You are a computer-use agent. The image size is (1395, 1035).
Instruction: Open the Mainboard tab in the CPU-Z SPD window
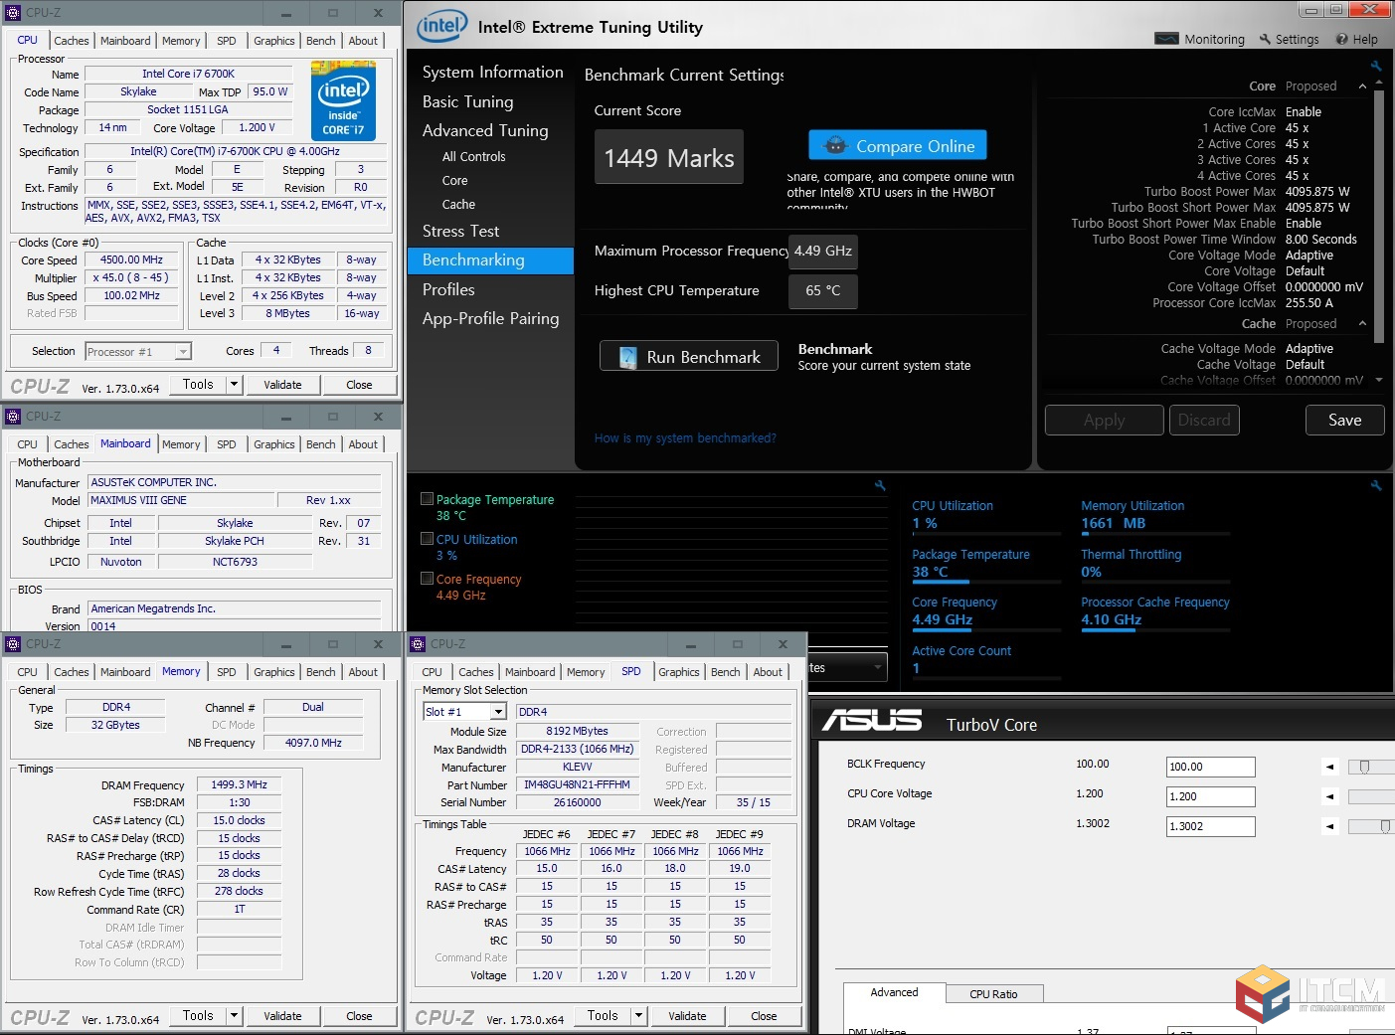[530, 672]
